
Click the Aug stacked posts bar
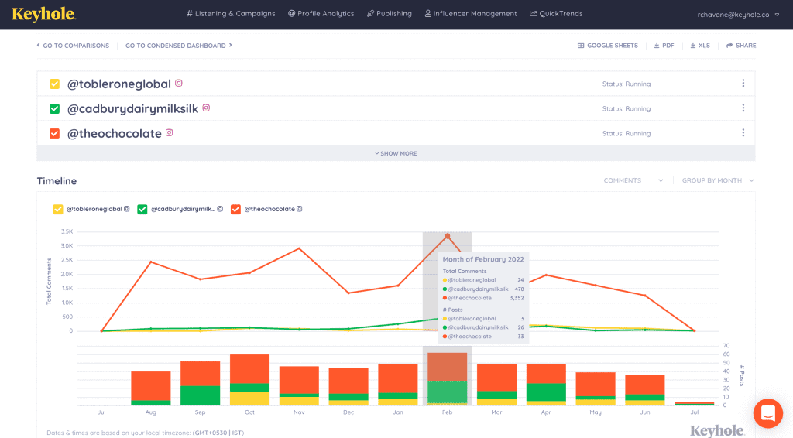[151, 388]
